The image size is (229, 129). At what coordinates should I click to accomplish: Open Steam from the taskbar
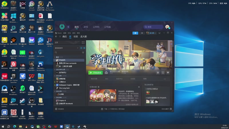[x=79, y=126]
